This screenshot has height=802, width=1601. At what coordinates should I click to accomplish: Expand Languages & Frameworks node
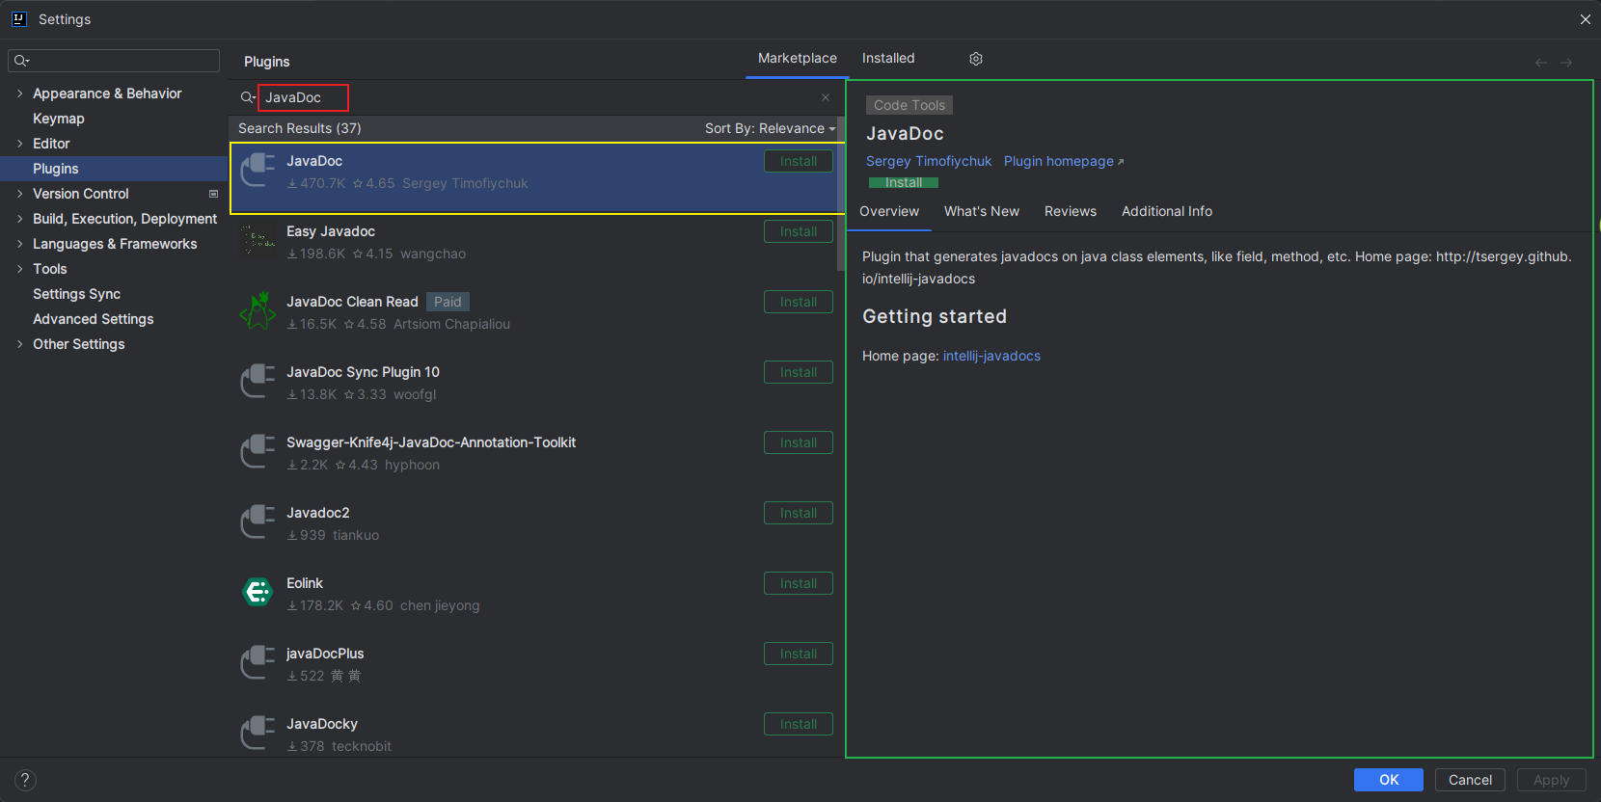19,244
